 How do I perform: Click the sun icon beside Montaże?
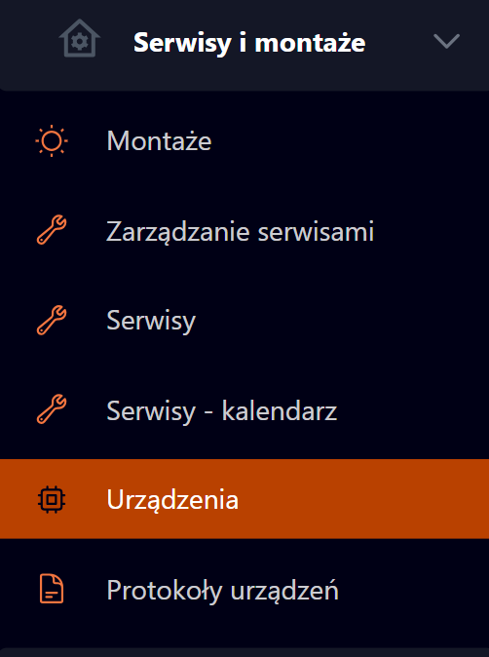[52, 140]
